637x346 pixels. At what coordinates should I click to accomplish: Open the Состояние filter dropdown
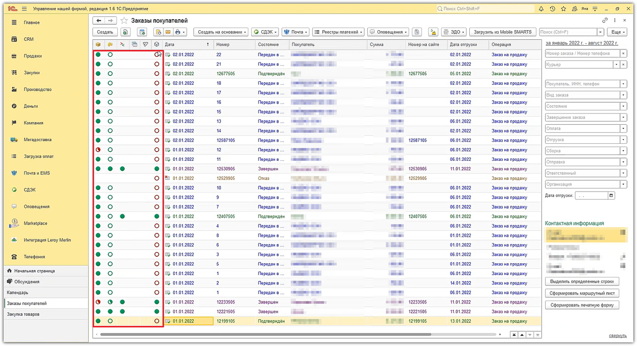point(623,106)
